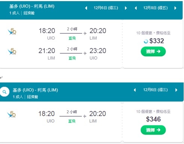
Task: Go to previous day before 12月8日 return date
Action: click(136, 8)
